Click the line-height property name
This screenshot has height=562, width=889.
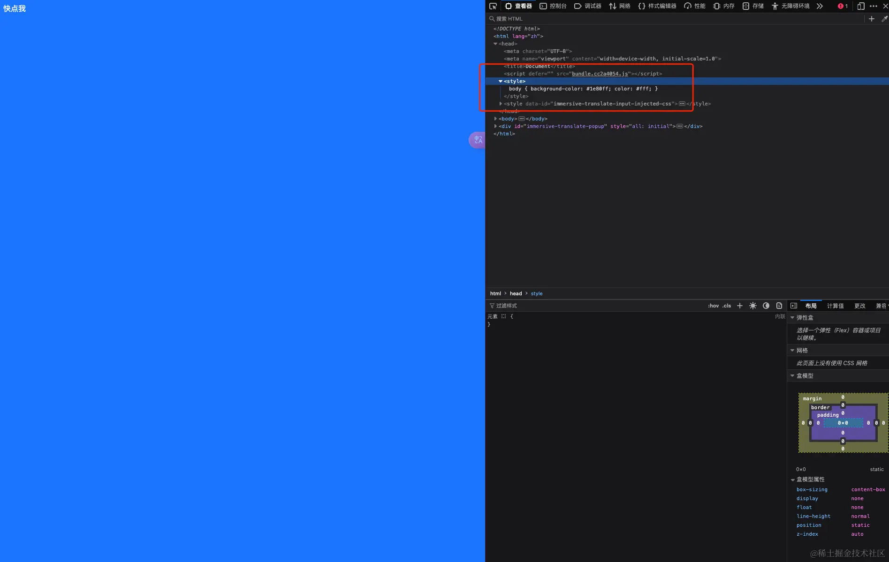point(813,516)
